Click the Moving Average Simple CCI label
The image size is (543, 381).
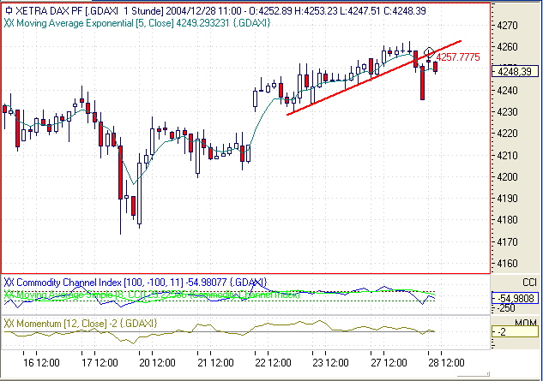tap(152, 295)
